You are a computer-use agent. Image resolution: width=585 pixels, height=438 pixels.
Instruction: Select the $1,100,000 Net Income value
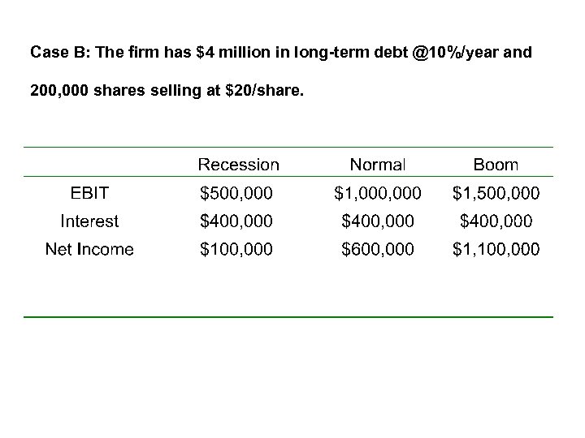(x=496, y=249)
